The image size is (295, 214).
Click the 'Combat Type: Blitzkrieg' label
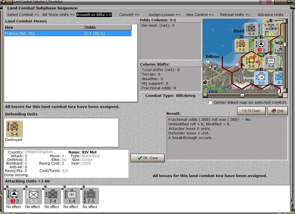click(170, 96)
